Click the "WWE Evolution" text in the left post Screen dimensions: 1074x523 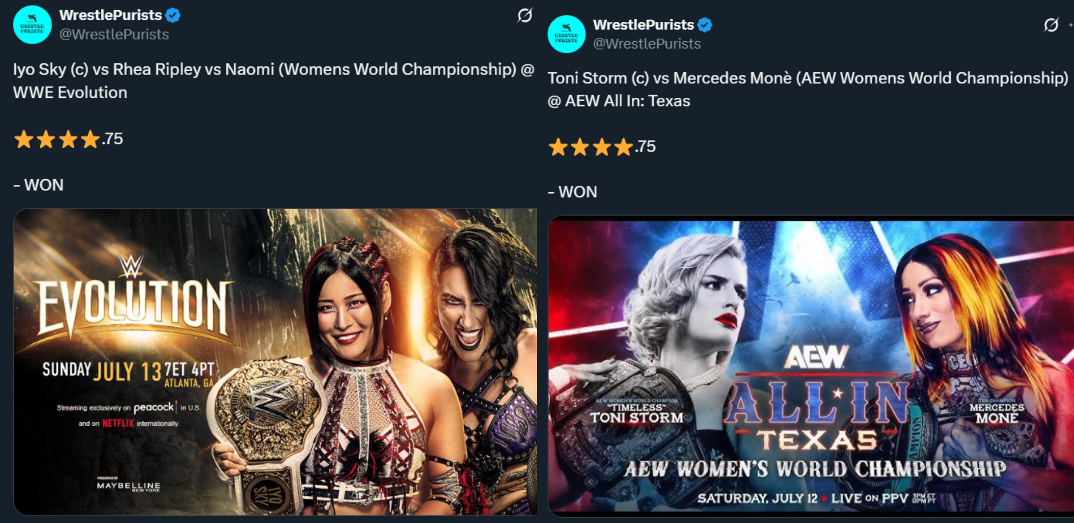(70, 92)
